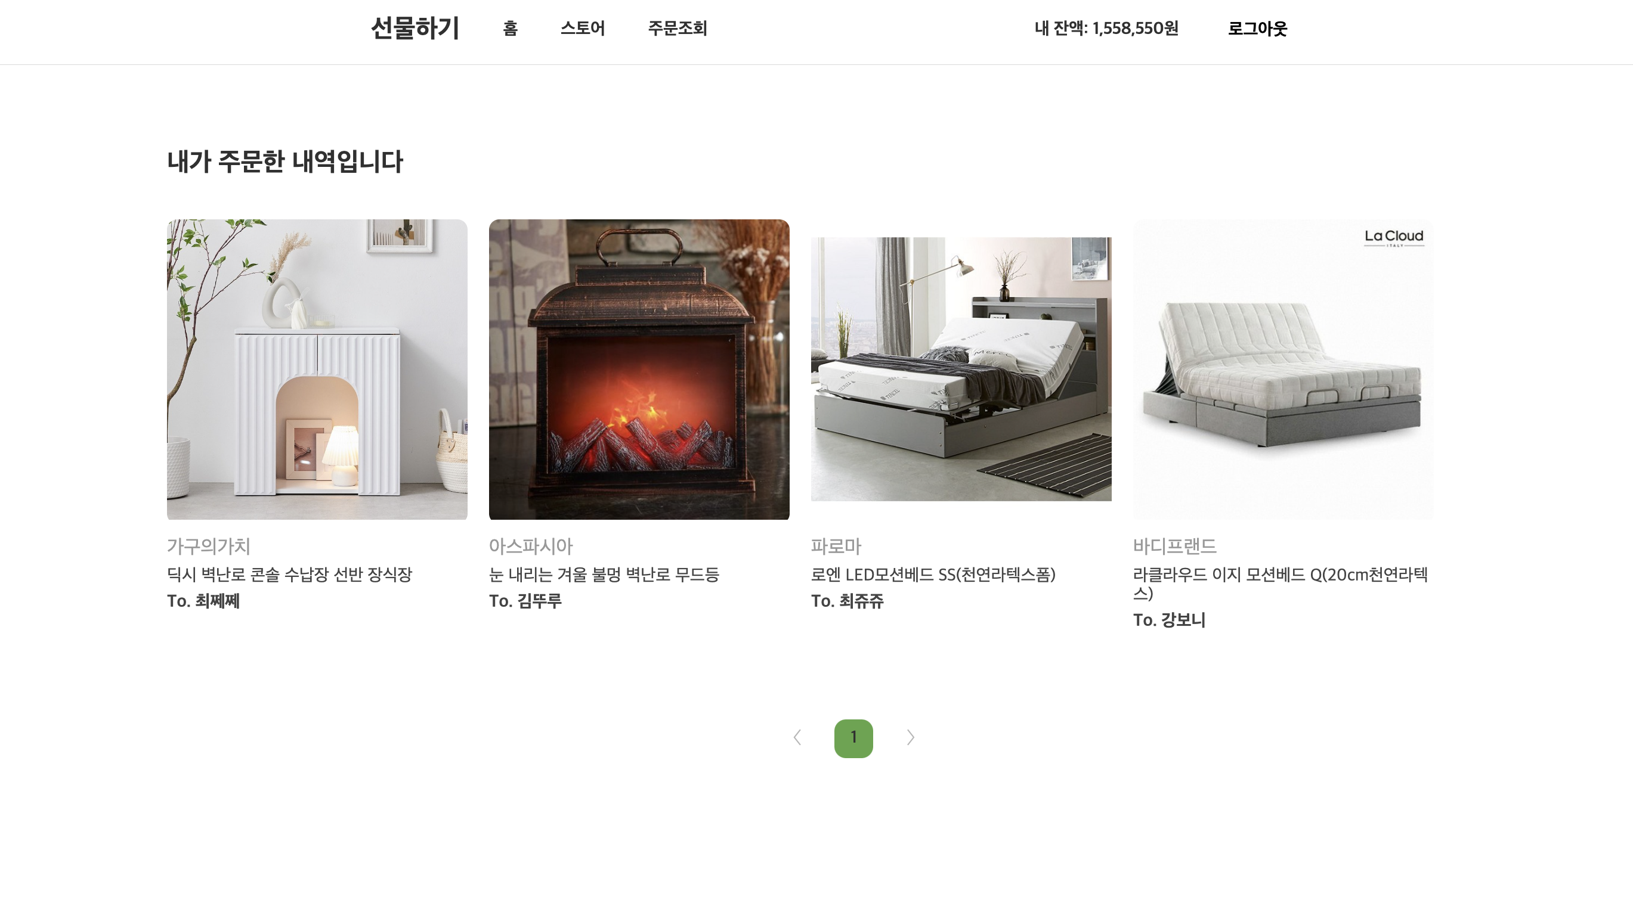Click the next page chevron arrow

coord(910,737)
